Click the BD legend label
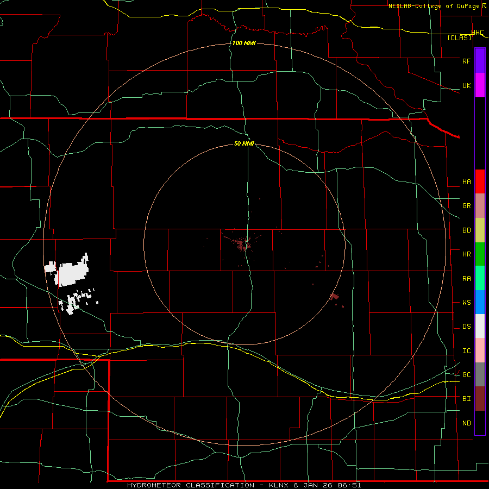 click(x=466, y=230)
